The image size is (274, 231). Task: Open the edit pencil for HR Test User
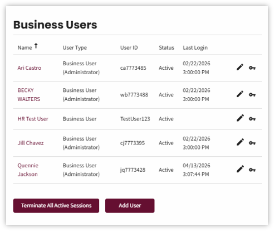pos(240,118)
